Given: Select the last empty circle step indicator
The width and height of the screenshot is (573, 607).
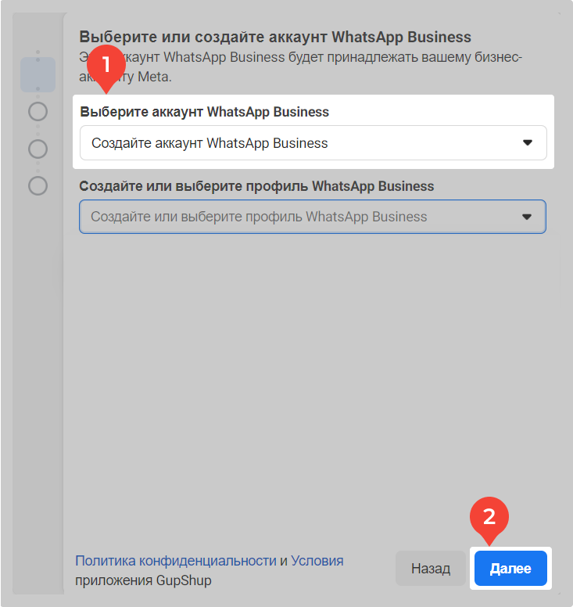Looking at the screenshot, I should coord(38,185).
